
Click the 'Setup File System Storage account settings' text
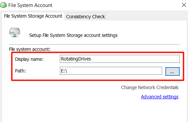point(74,35)
